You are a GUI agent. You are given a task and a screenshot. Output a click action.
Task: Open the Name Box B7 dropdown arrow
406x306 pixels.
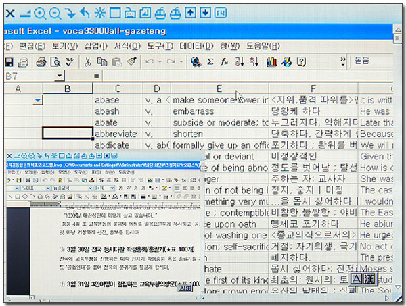point(60,76)
